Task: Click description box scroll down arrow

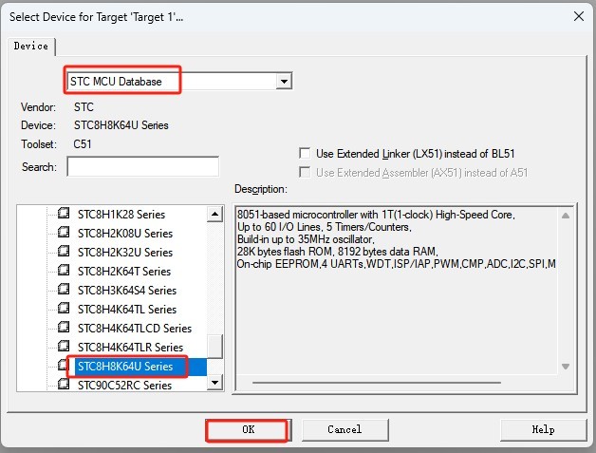Action: [x=566, y=367]
